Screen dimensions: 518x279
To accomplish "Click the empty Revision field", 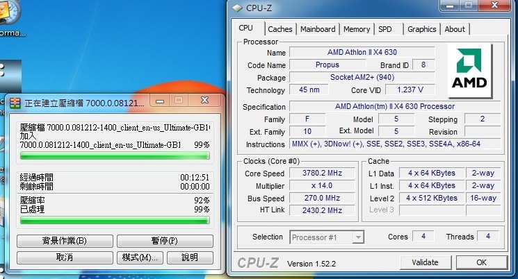I will [x=483, y=131].
